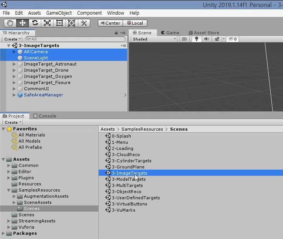
Task: Toggle hidden objects visibility counter
Action: [232, 39]
